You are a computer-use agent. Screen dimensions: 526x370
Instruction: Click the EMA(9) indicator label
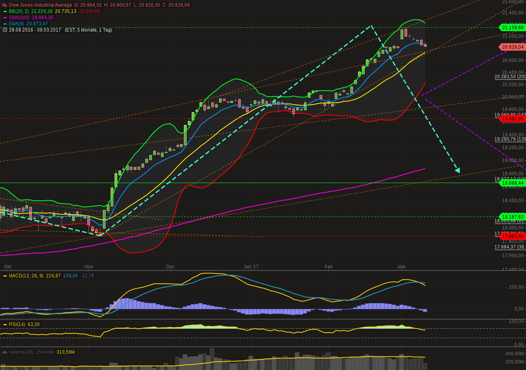pos(17,24)
